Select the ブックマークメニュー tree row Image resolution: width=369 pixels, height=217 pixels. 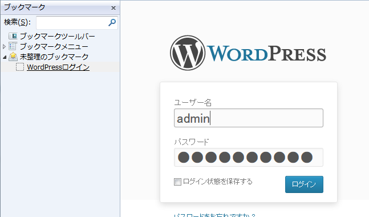point(60,46)
